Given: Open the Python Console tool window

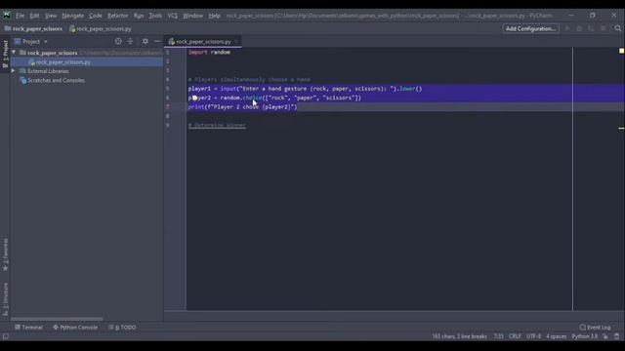Looking at the screenshot, I should (75, 328).
